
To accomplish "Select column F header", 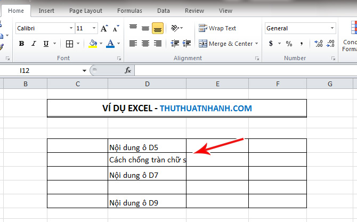I will pyautogui.click(x=278, y=84).
